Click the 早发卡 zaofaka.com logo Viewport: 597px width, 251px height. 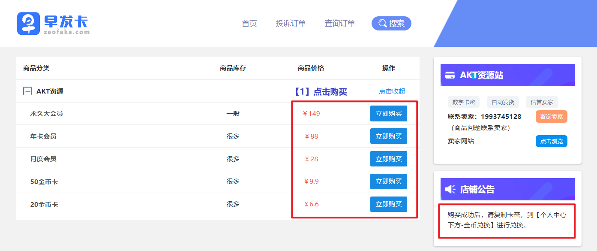pyautogui.click(x=54, y=24)
